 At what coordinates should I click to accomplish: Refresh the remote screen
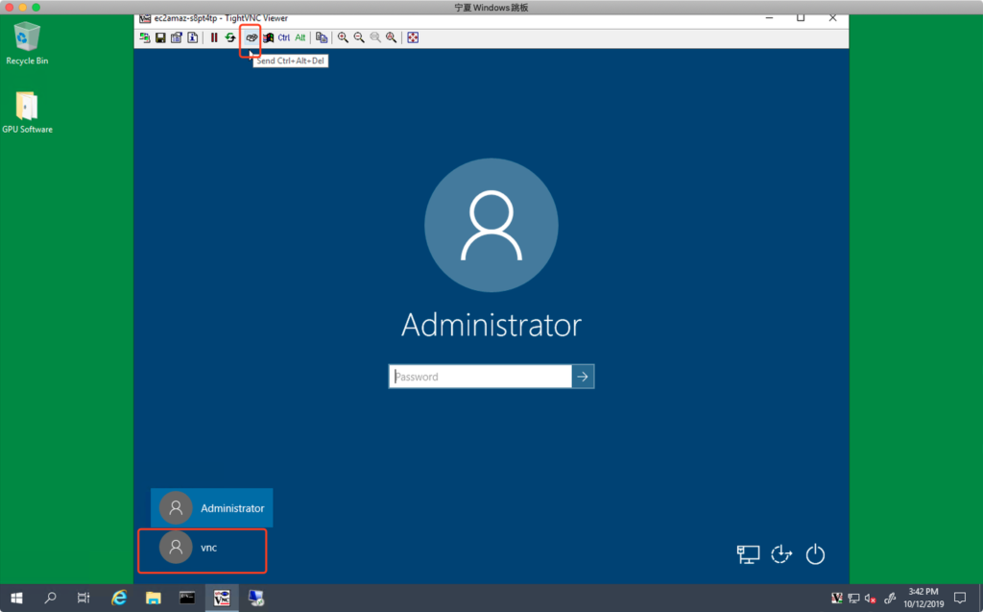coord(230,37)
